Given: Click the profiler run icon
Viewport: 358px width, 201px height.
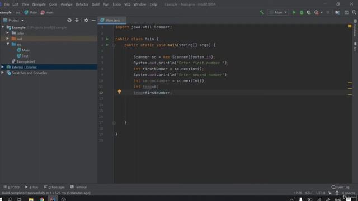Looking at the screenshot, I should [x=316, y=12].
